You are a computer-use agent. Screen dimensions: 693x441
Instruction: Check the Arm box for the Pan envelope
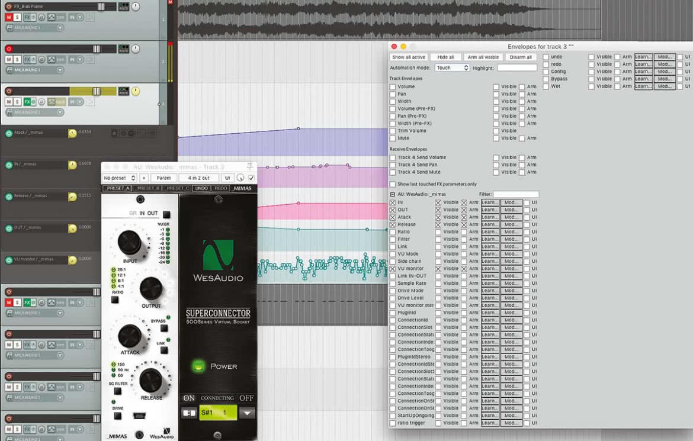pyautogui.click(x=522, y=94)
